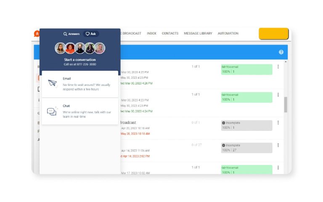Open help via blue bar question icon
The height and width of the screenshot is (202, 323).
click(x=281, y=52)
